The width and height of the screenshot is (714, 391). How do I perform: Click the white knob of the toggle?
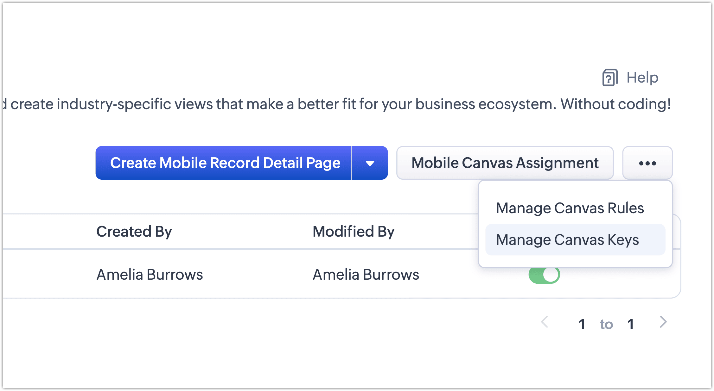pyautogui.click(x=551, y=275)
